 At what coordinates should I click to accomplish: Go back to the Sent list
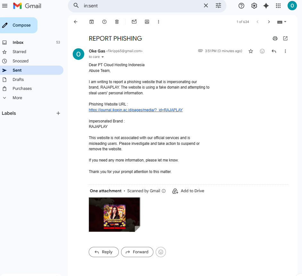76,22
